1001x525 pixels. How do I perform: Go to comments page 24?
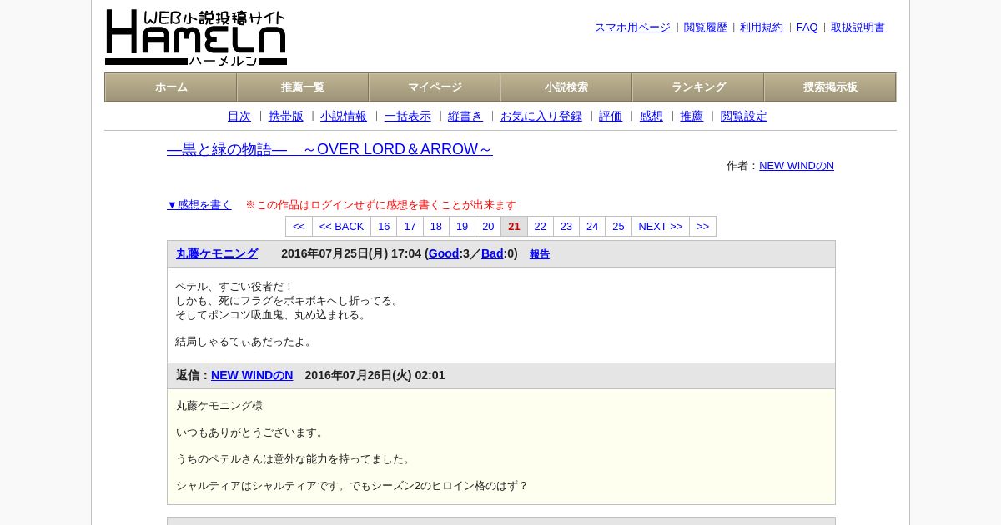[592, 227]
